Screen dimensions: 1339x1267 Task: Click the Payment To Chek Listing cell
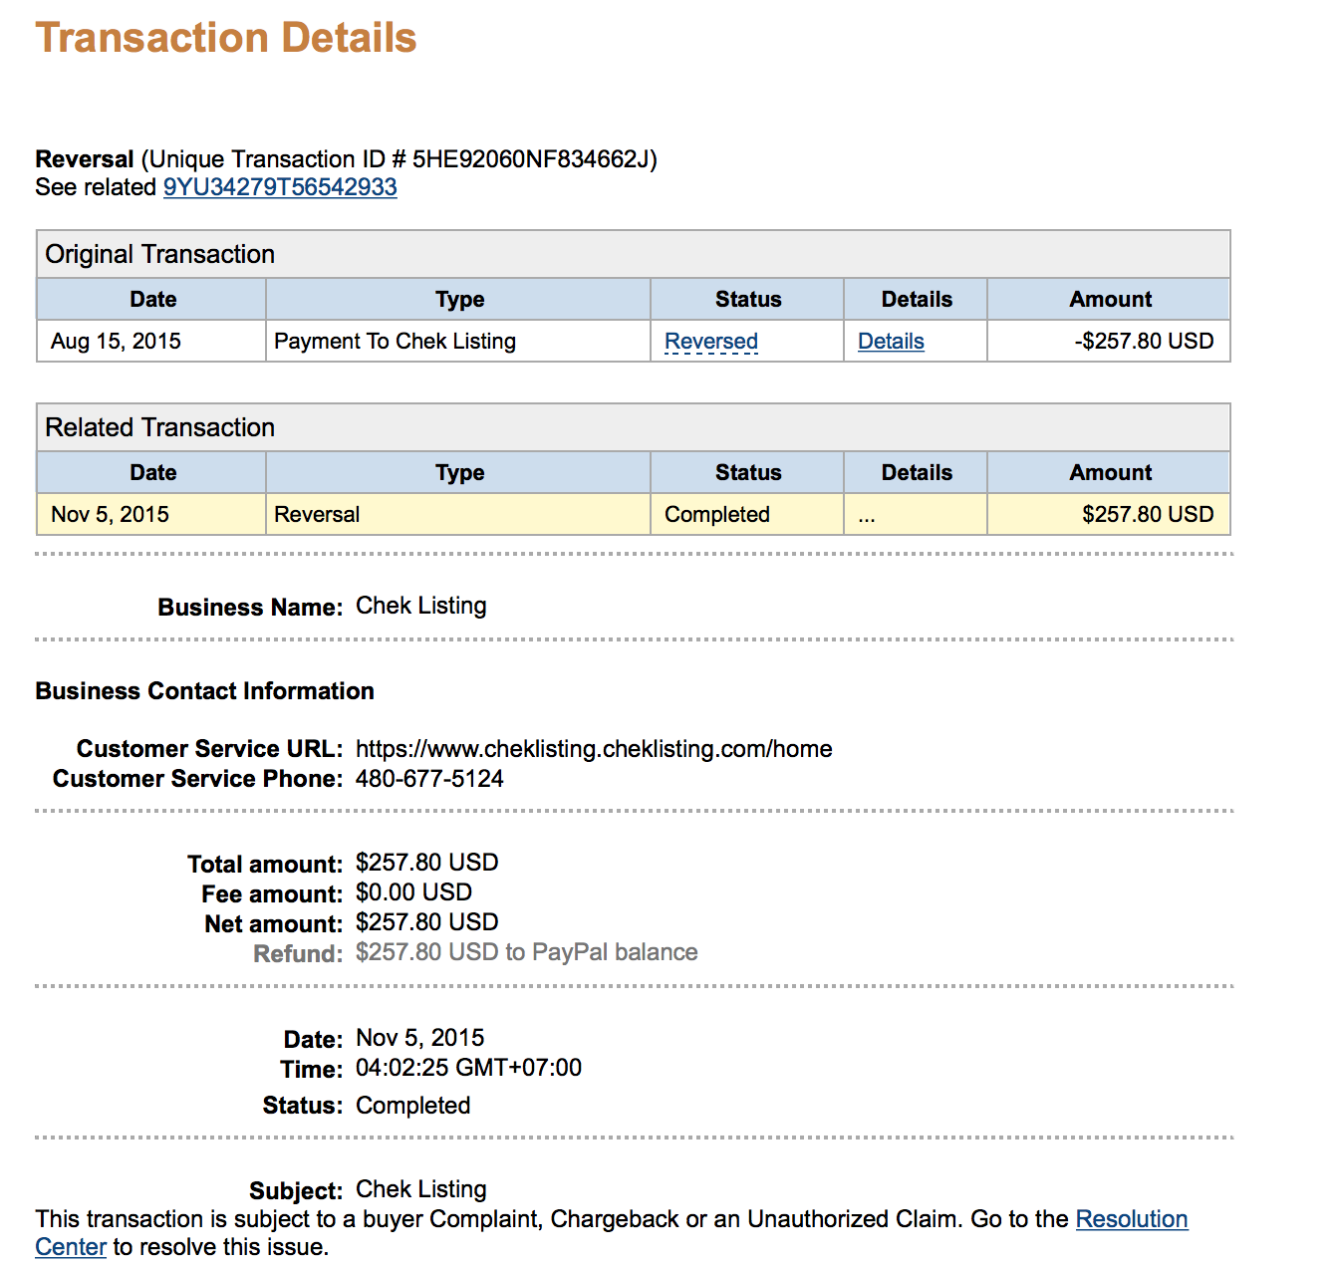pyautogui.click(x=395, y=342)
